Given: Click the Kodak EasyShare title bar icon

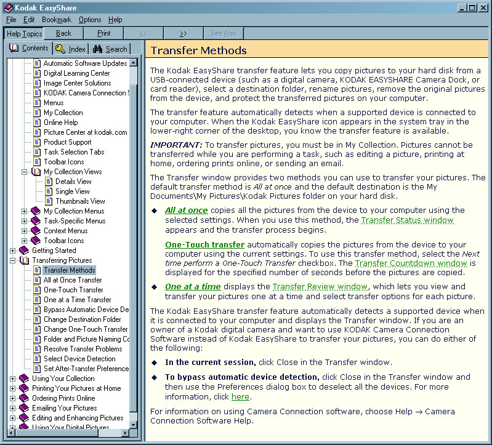Looking at the screenshot, I should pos(7,7).
